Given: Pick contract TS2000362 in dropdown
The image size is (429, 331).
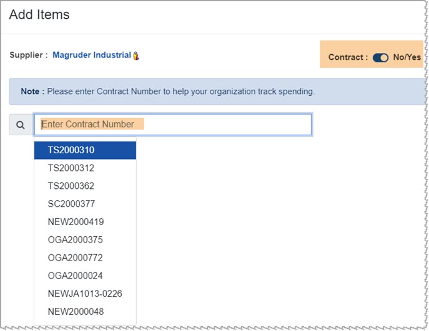Looking at the screenshot, I should click(85, 186).
